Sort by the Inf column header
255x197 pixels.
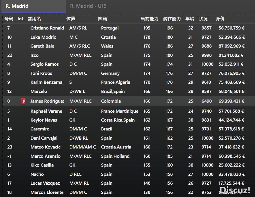point(20,19)
